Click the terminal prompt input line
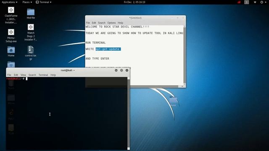This screenshot has height=151, width=269. click(67, 78)
